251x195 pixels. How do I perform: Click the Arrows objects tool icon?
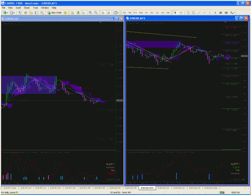coord(232,12)
